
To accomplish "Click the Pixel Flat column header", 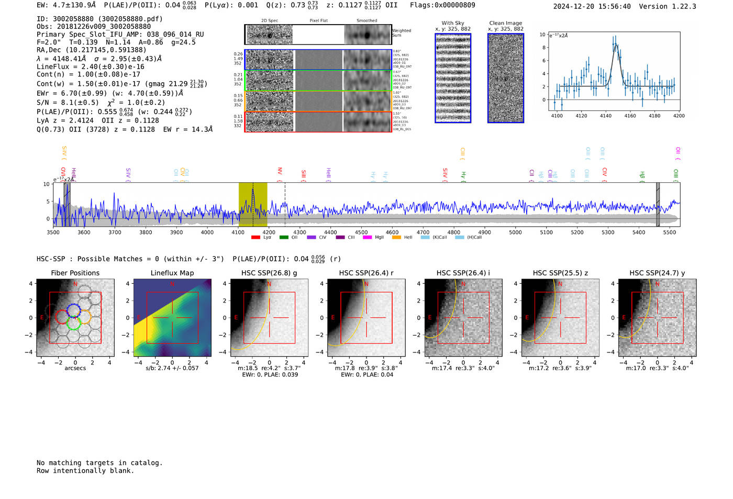I will pyautogui.click(x=318, y=20).
